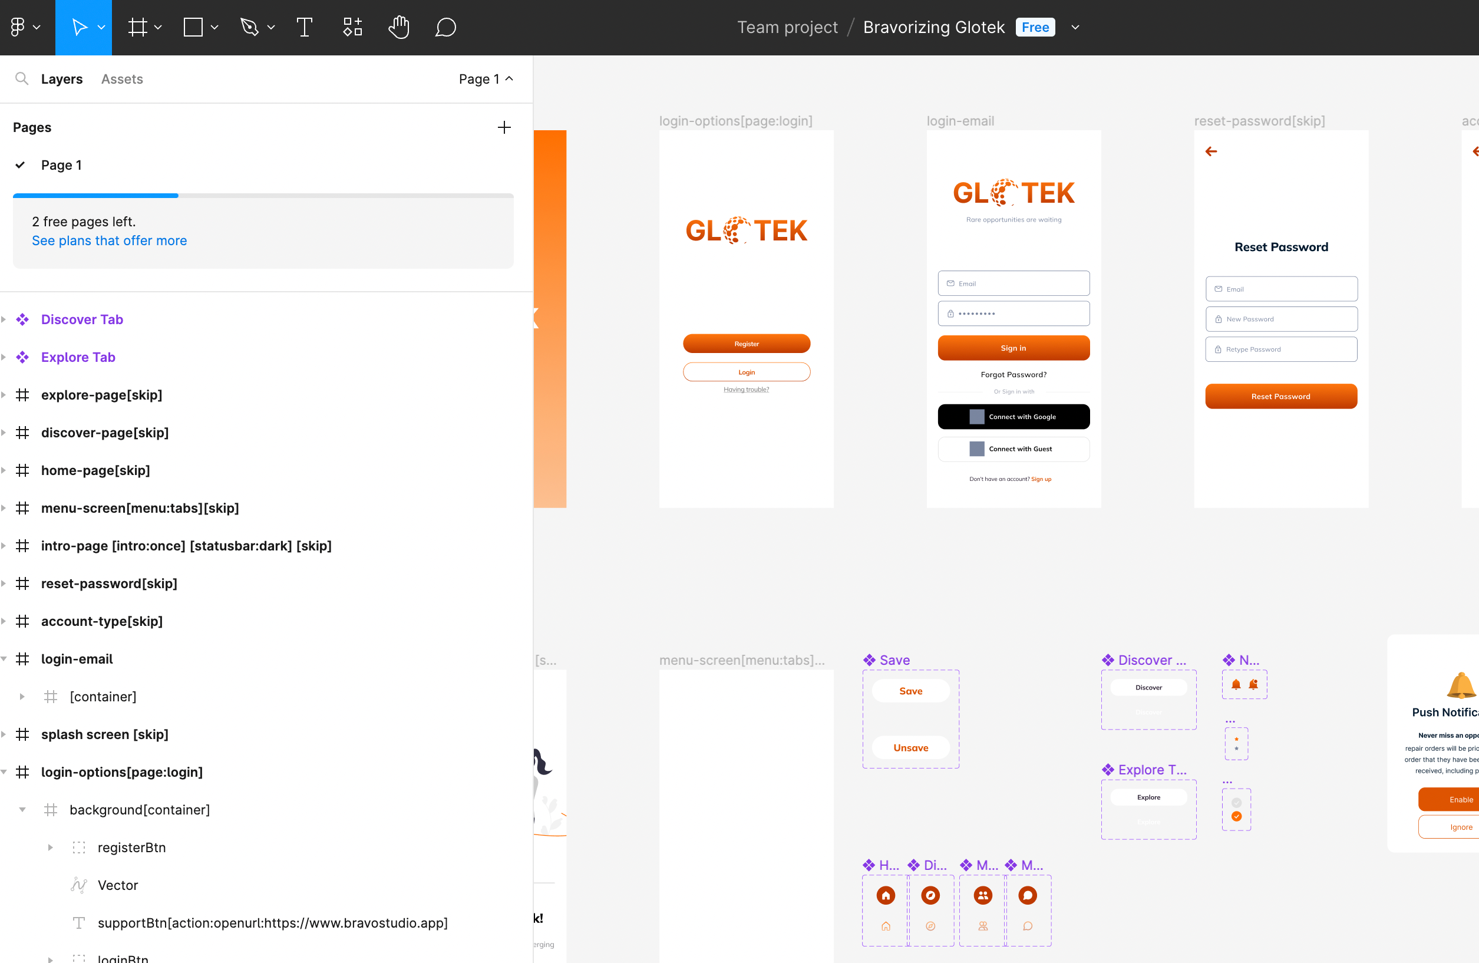
Task: Select Page 1 in pages list
Action: (x=61, y=165)
